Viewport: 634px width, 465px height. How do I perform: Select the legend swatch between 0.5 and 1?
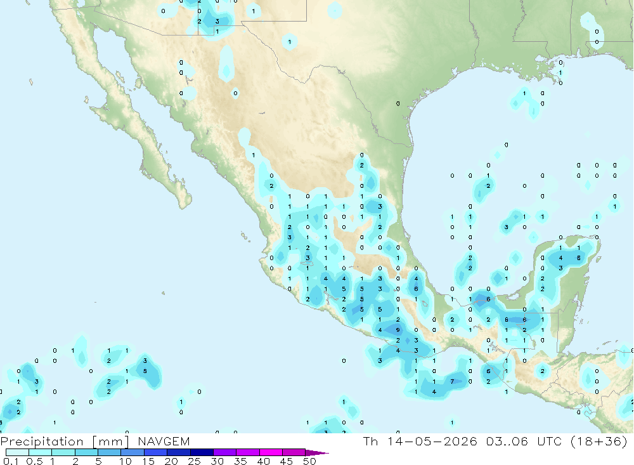[x=41, y=452]
